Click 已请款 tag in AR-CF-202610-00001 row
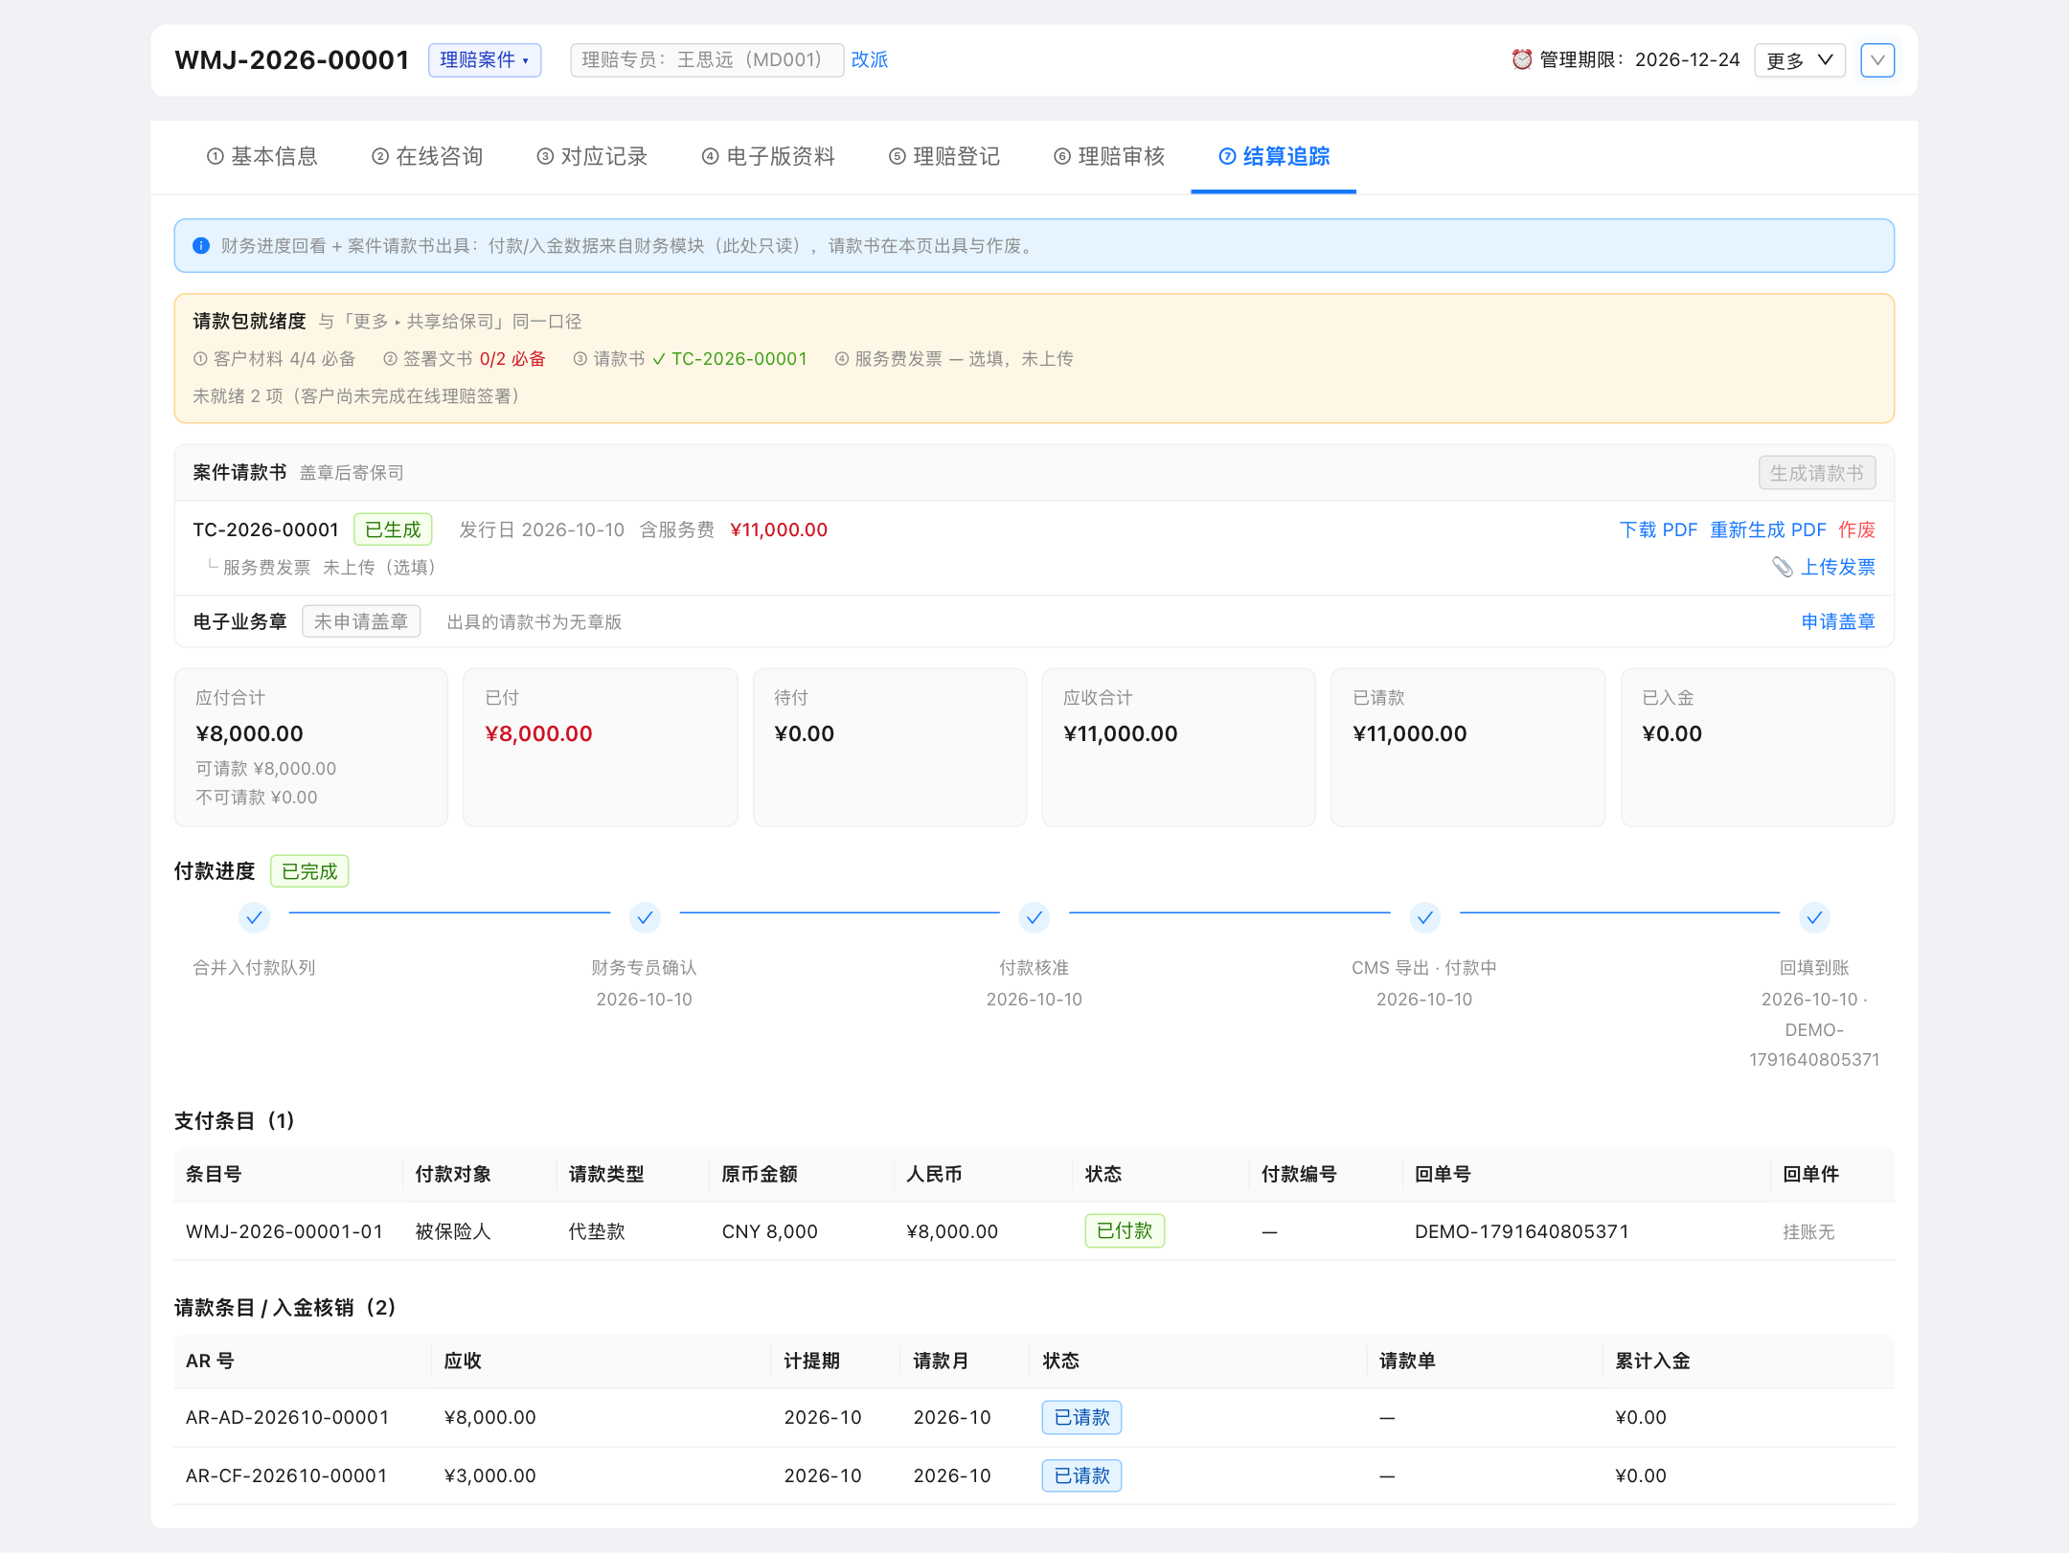Viewport: 2069px width, 1553px height. point(1081,1475)
